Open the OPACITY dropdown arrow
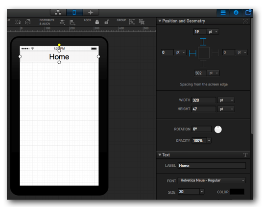263x207 pixels. 209,140
